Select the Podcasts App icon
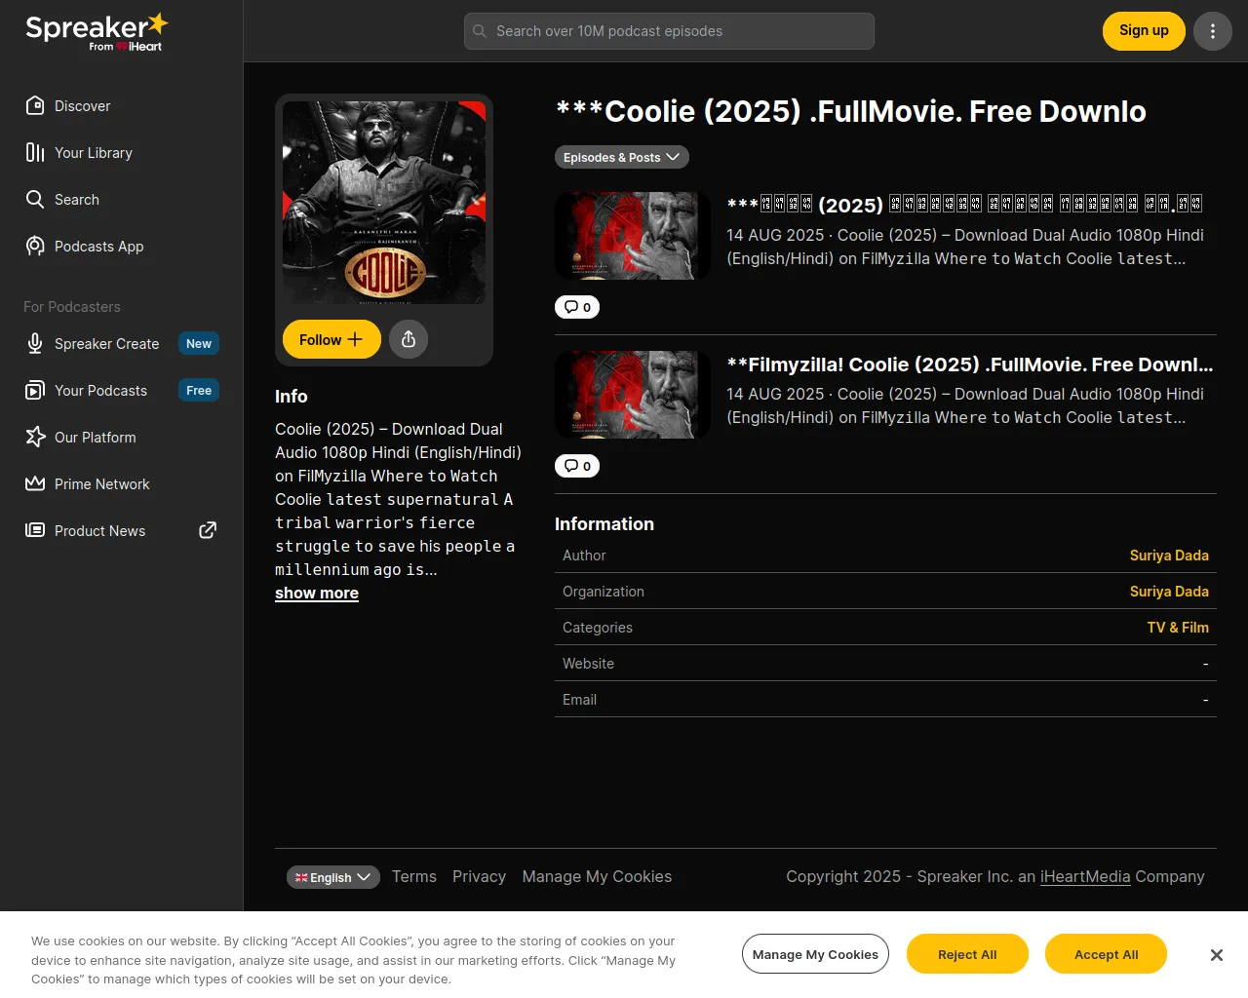This screenshot has width=1248, height=998. pyautogui.click(x=35, y=246)
